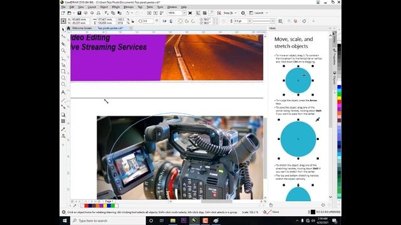Viewport: 401px width, 225px height.
Task: Open the Windows notification center icon
Action: point(334,221)
